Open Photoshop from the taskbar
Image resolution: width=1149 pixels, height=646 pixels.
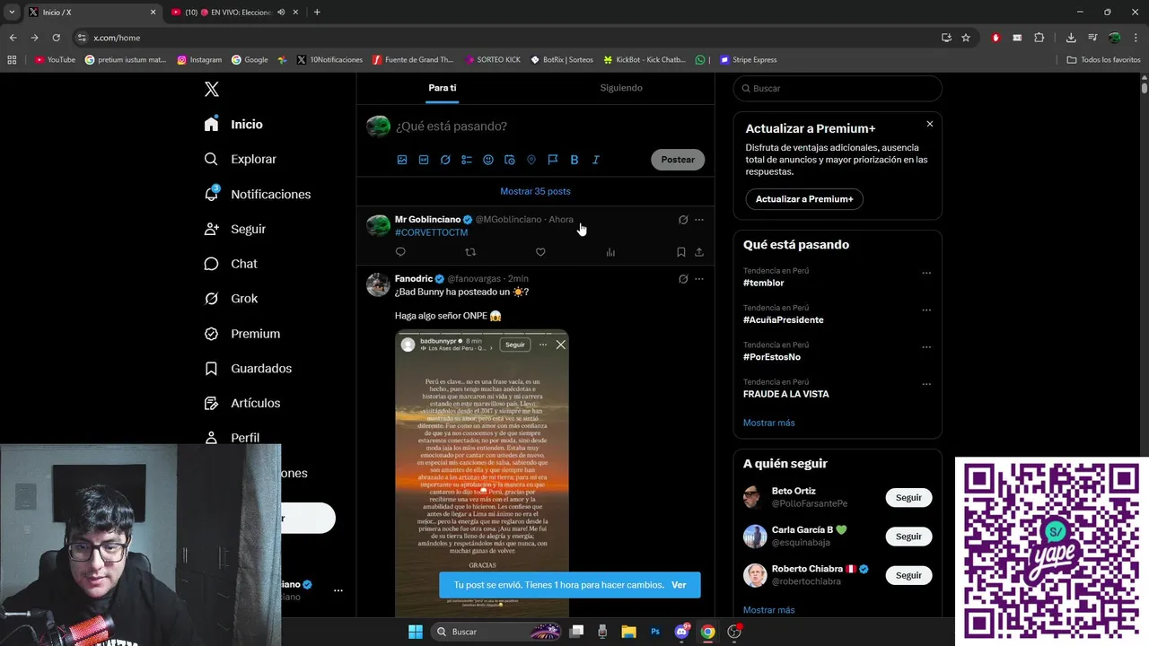(655, 632)
